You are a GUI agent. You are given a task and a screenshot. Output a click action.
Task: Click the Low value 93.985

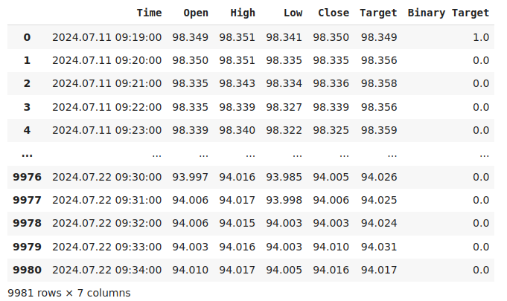[284, 177]
